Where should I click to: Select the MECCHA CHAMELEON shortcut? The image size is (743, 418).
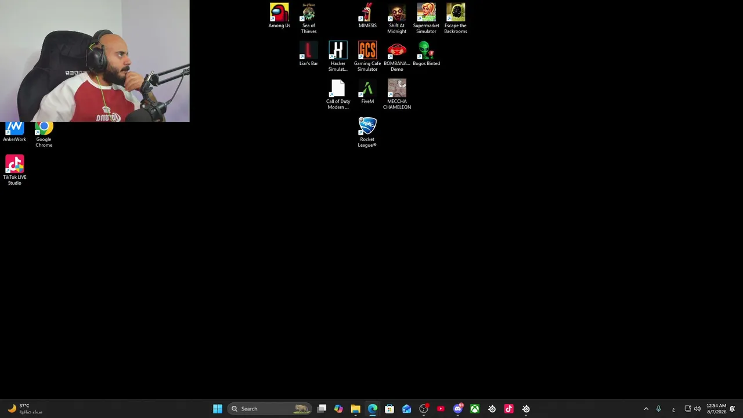point(397,95)
